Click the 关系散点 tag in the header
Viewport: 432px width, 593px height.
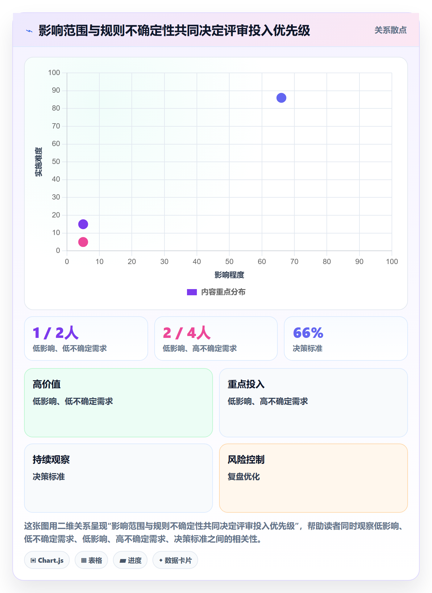tap(390, 30)
